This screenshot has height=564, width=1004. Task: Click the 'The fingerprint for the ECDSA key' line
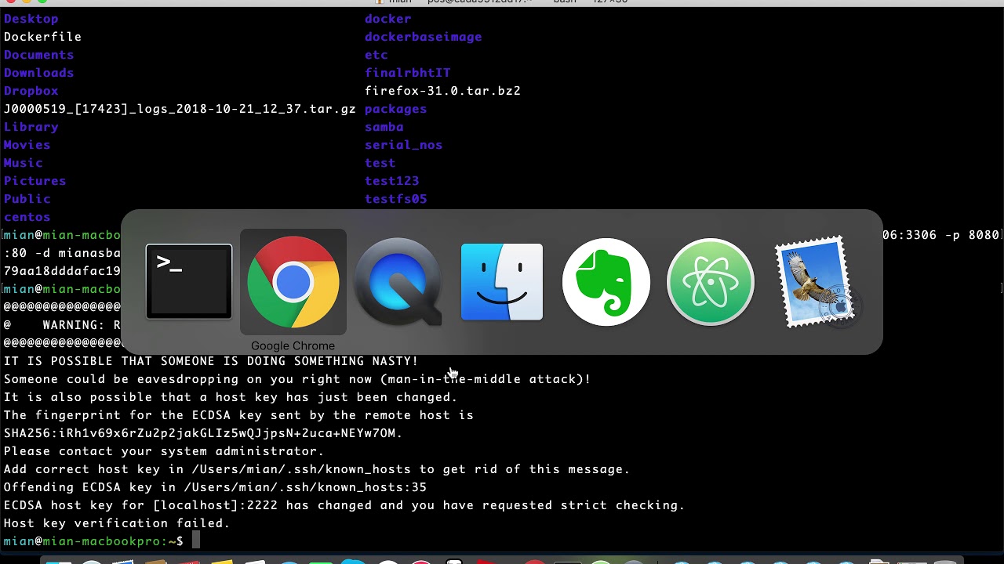238,415
